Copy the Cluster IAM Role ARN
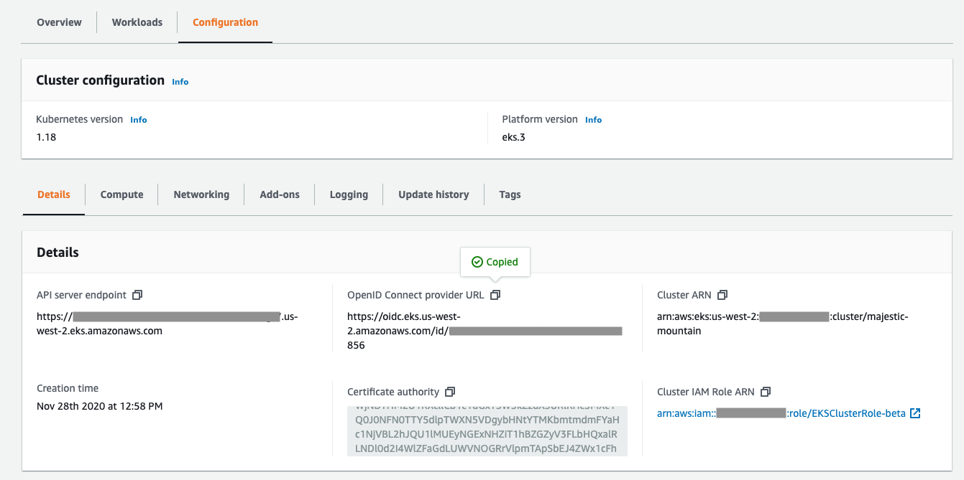The width and height of the screenshot is (964, 480). click(x=766, y=392)
